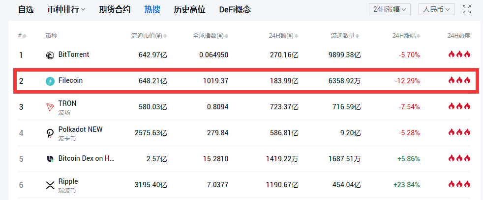This screenshot has width=483, height=200.
Task: Open the TRON 波场 coin link
Action: 67,107
